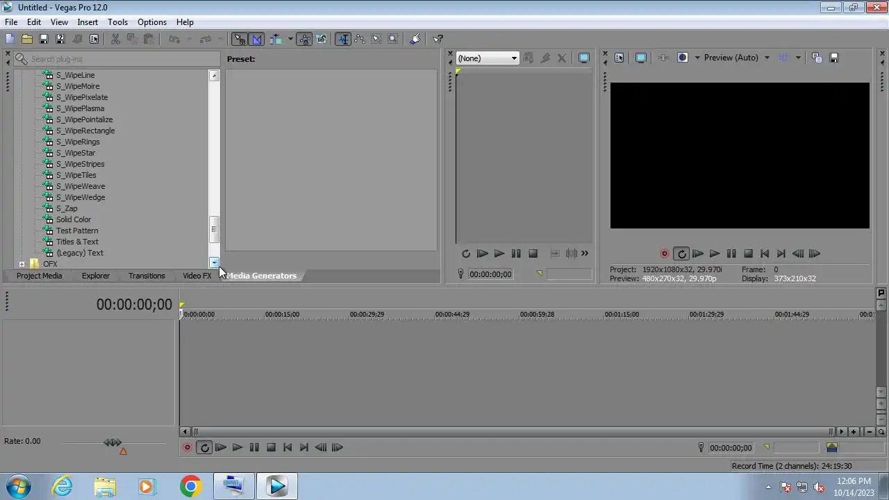
Task: Switch to the Project Media tab
Action: pyautogui.click(x=39, y=276)
